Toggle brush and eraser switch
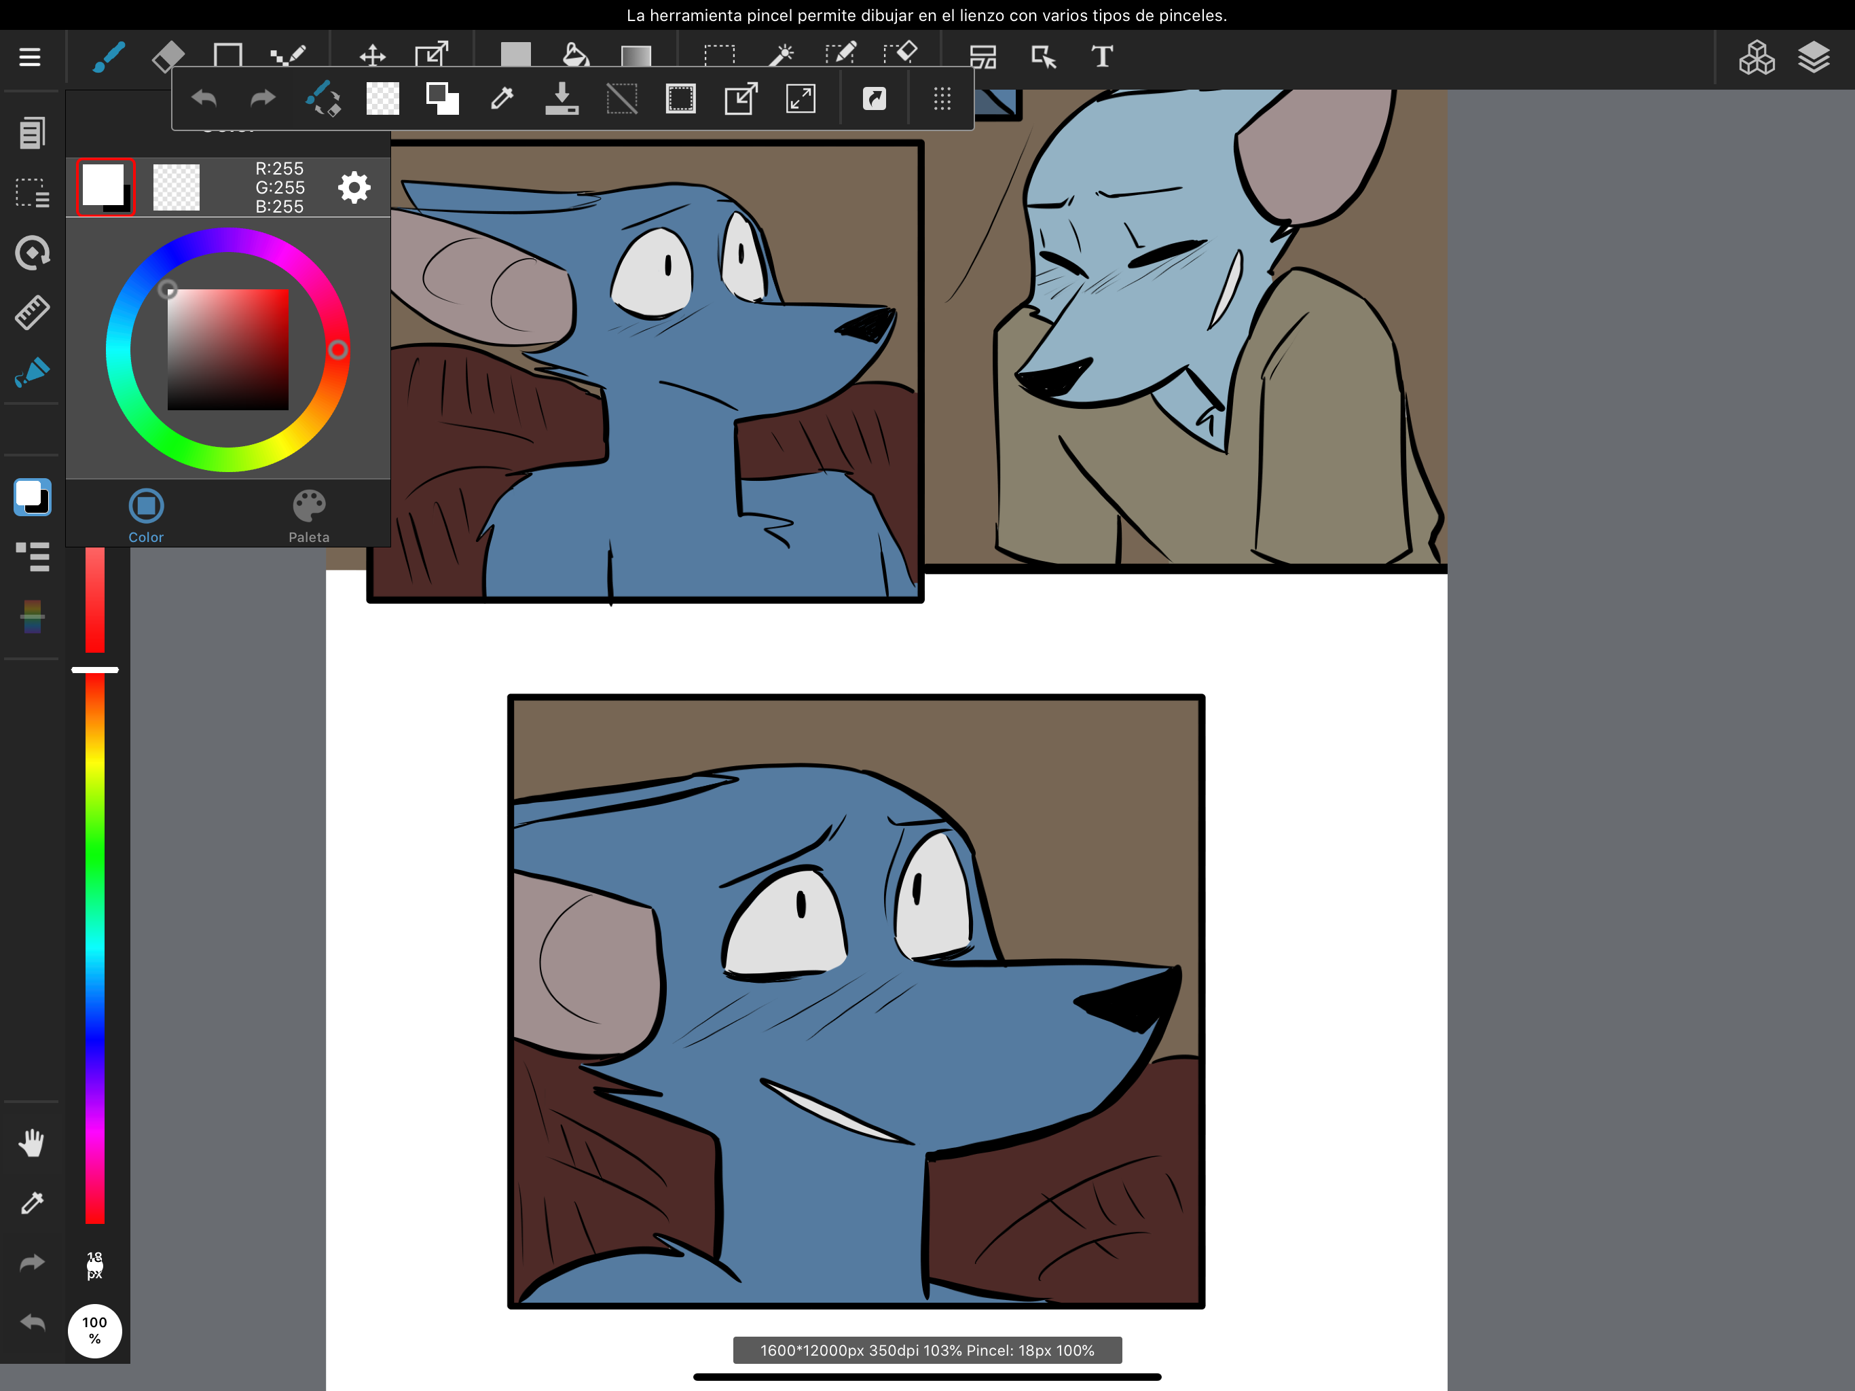Viewport: 1855px width, 1391px height. pyautogui.click(x=323, y=99)
